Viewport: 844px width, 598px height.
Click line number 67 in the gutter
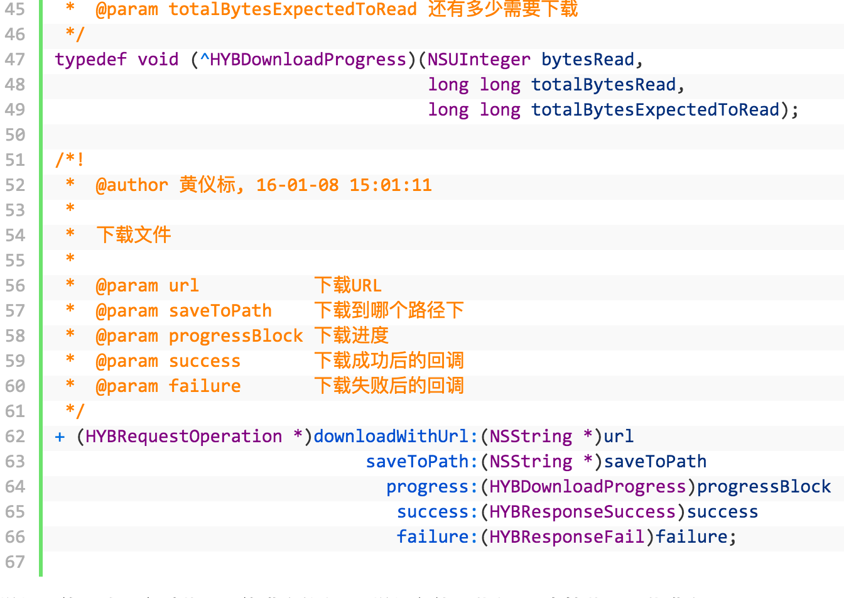[15, 562]
